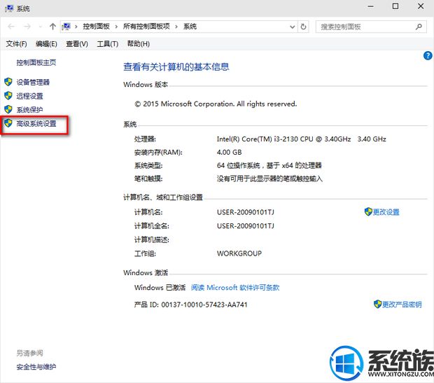Open the 查看(V) menu
The image size is (434, 383).
pos(77,43)
